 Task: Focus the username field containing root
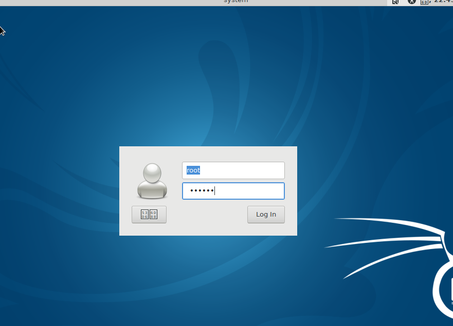(x=233, y=170)
